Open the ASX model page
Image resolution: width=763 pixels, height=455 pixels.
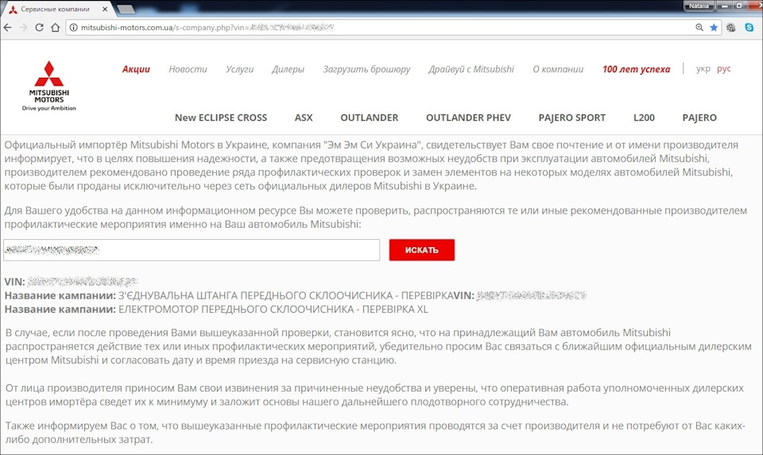tap(304, 118)
